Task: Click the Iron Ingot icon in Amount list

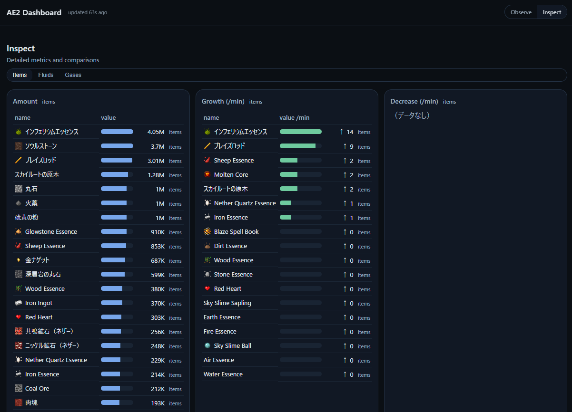Action: tap(19, 303)
